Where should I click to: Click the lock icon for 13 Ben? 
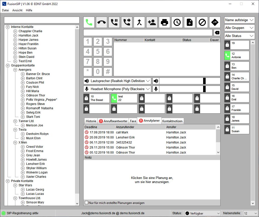point(227,66)
